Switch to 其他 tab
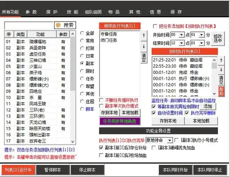This screenshot has height=177, width=230. tap(135, 12)
